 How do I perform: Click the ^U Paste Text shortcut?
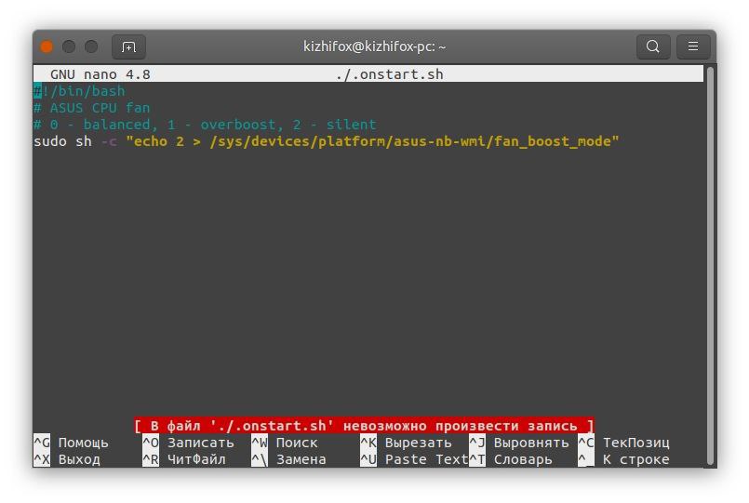(414, 459)
